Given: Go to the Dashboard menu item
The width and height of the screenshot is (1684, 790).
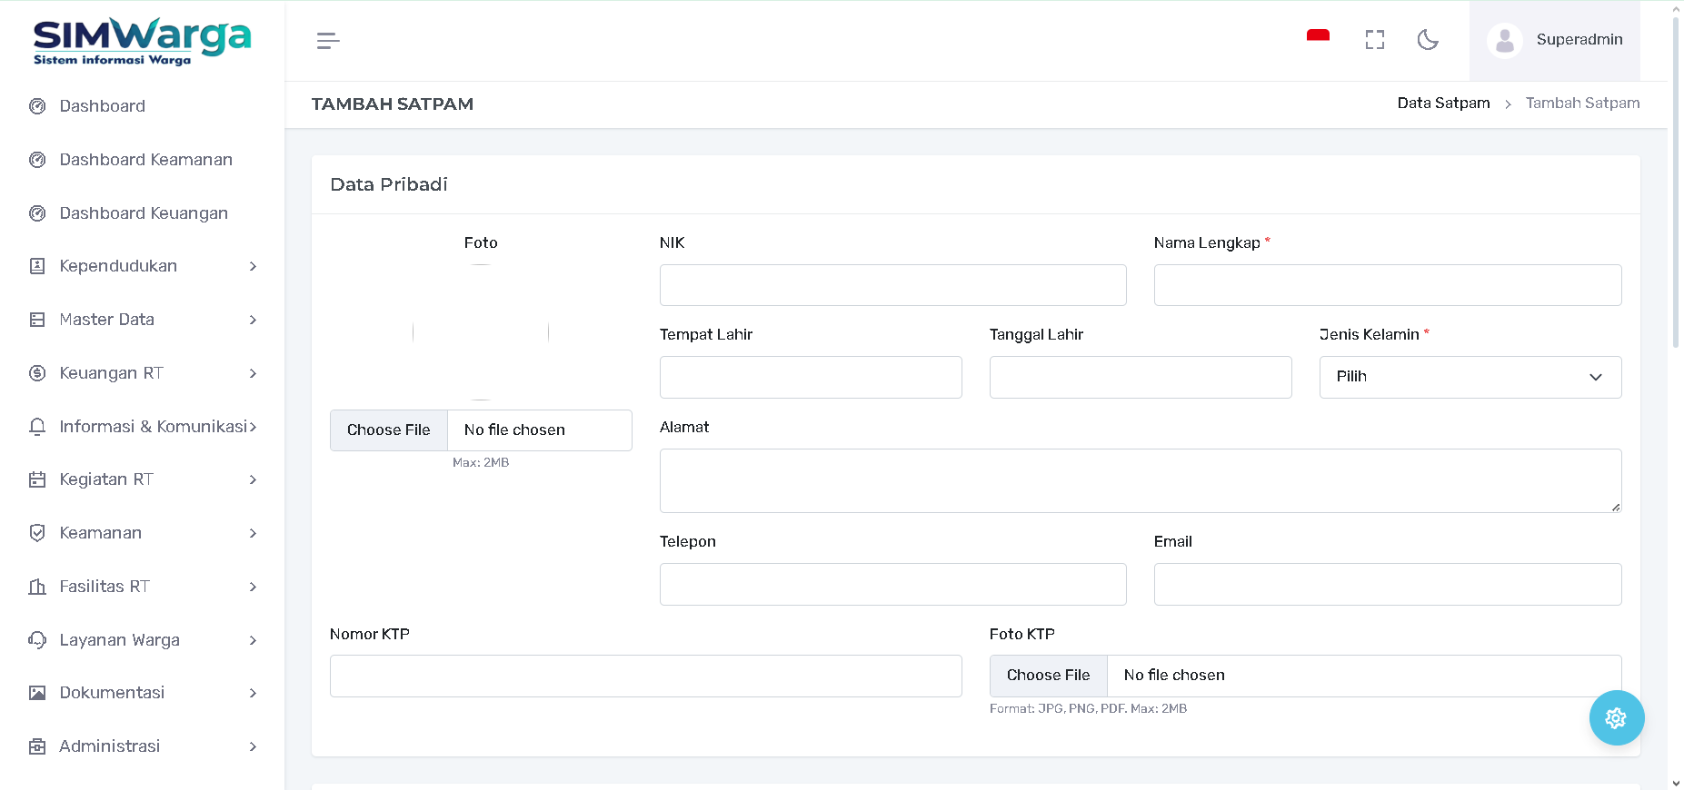Looking at the screenshot, I should click(x=102, y=106).
